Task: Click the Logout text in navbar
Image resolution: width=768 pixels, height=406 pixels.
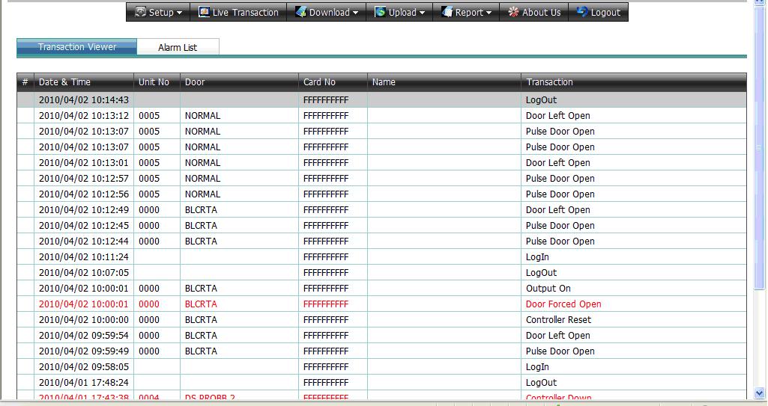Action: [x=605, y=13]
